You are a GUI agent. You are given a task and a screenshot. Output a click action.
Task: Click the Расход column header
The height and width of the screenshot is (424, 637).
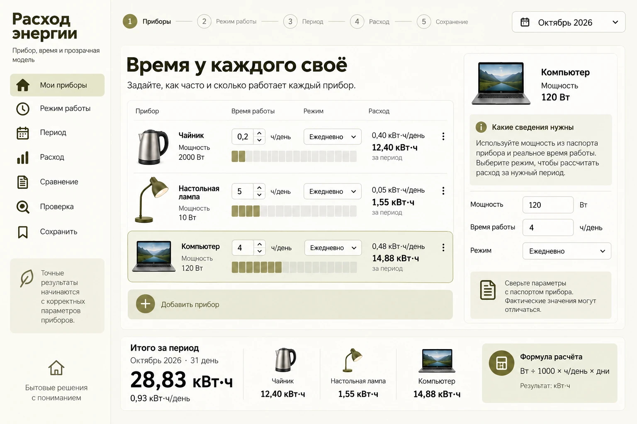(379, 111)
